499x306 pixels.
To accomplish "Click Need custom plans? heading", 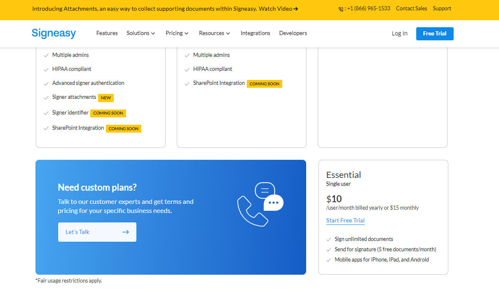I will (97, 187).
